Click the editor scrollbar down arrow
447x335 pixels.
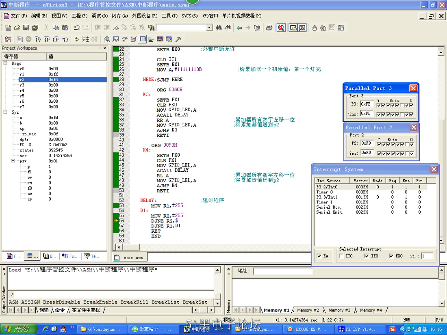tap(441, 241)
